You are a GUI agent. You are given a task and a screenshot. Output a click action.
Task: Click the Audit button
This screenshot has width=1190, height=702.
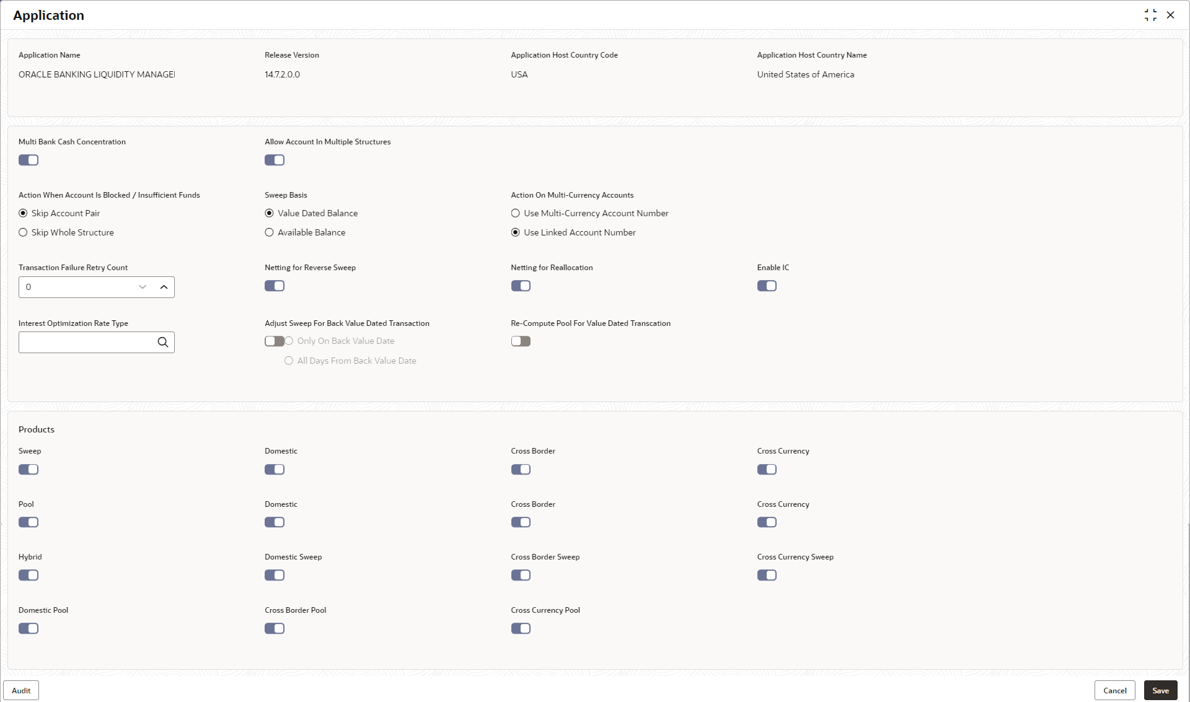coord(21,690)
